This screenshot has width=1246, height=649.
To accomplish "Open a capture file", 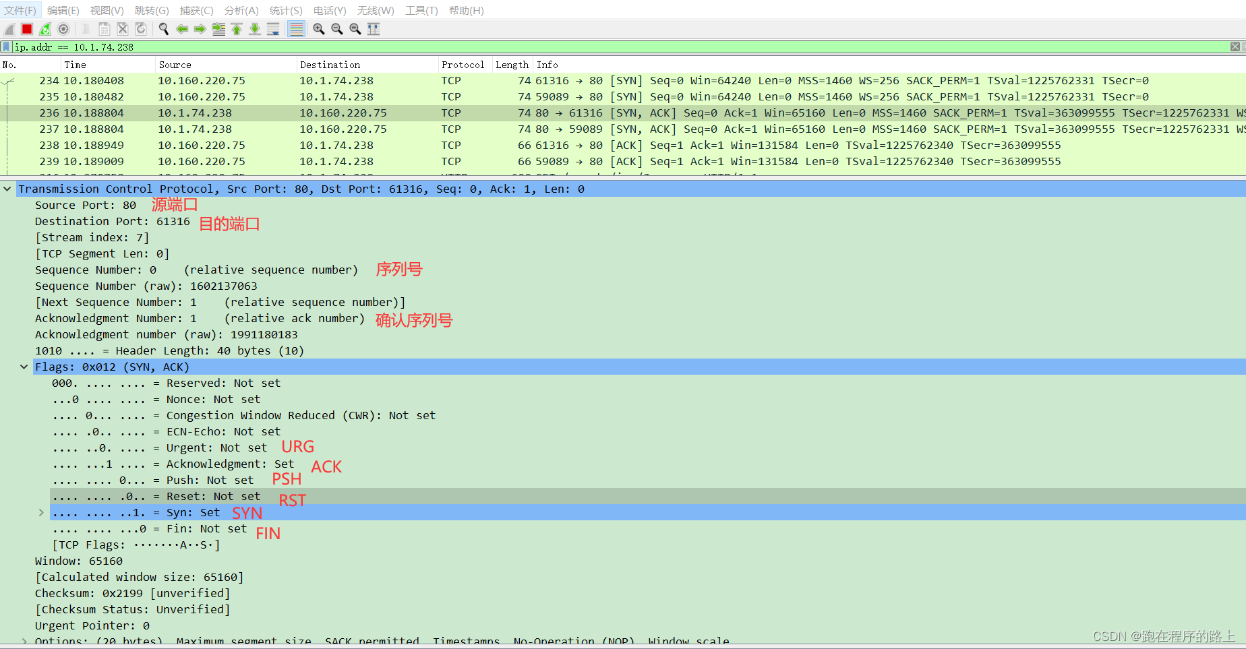I will [x=86, y=29].
